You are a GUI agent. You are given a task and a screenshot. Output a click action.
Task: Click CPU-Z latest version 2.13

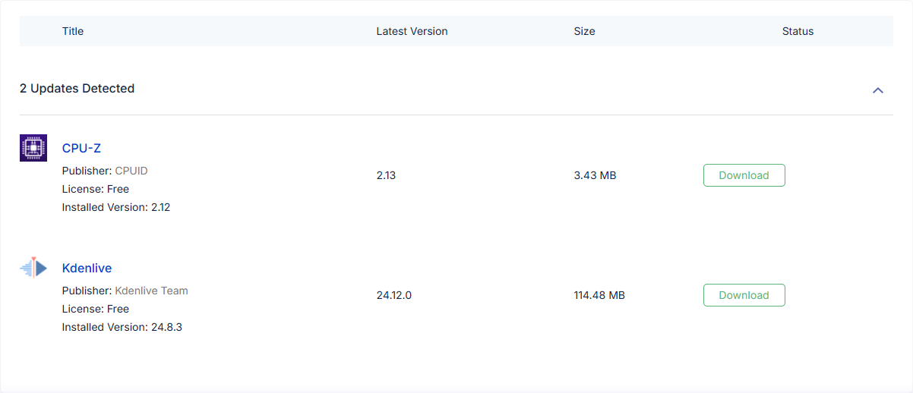[x=386, y=175]
